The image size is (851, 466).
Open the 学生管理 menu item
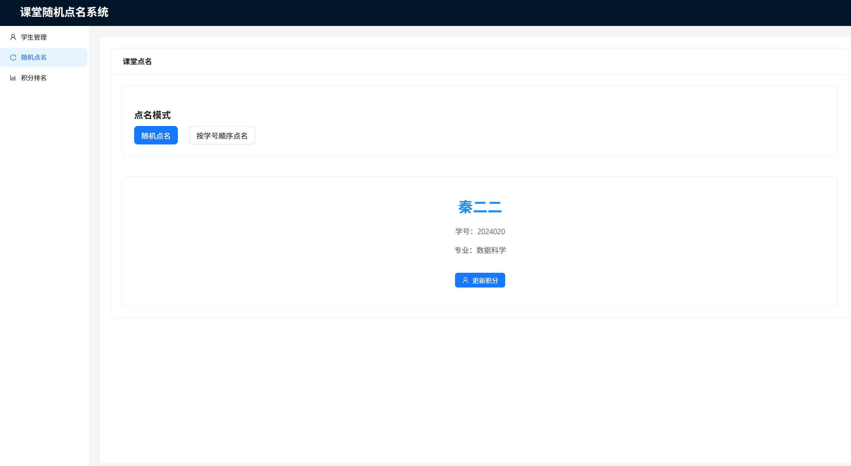(x=34, y=37)
